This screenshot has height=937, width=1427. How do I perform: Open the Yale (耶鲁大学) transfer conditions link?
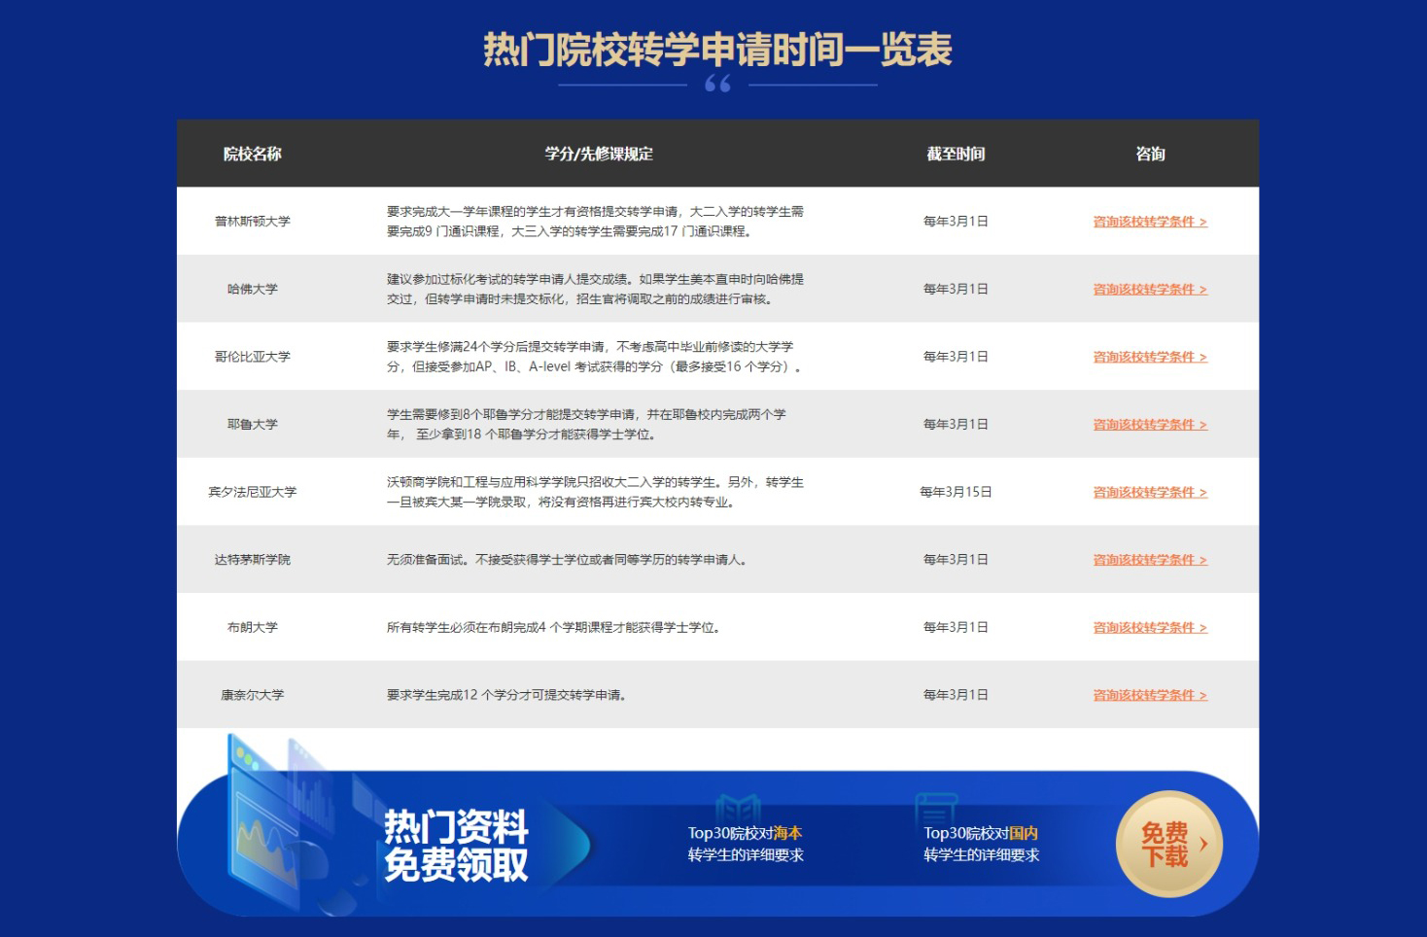[1150, 425]
